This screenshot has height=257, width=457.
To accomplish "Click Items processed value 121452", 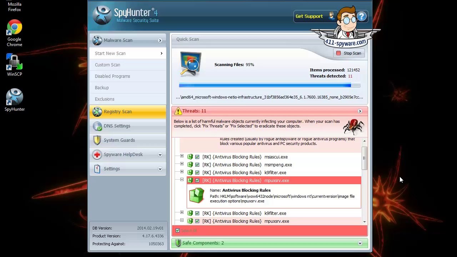I will (x=353, y=70).
